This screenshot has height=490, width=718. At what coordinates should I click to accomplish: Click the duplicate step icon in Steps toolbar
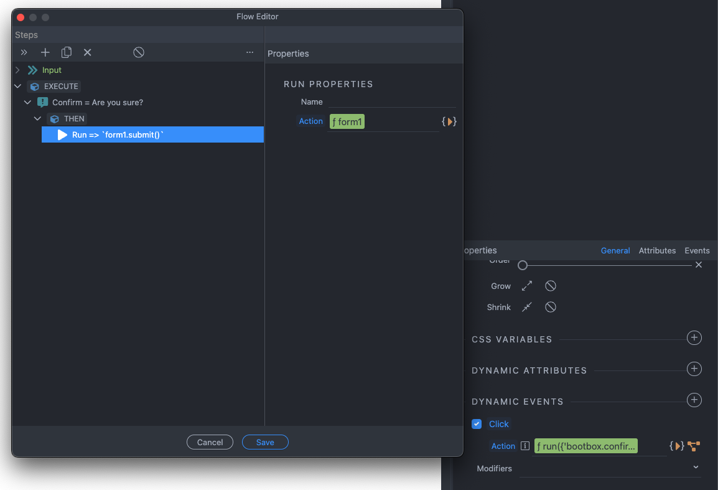[67, 52]
